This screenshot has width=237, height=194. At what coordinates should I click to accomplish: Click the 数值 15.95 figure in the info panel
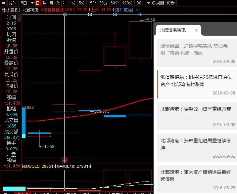pos(11,46)
